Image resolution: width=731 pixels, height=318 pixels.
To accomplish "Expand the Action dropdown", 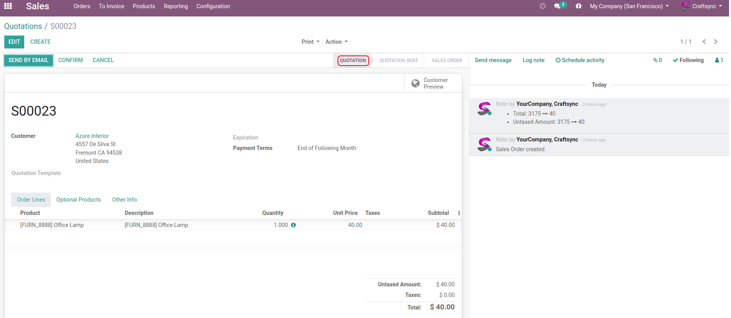I will [x=336, y=42].
